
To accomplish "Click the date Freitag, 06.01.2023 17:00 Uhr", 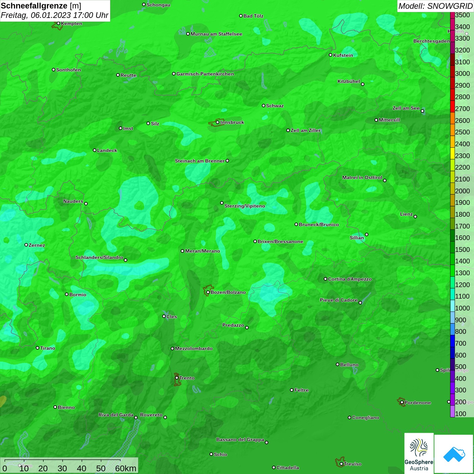I will click(55, 15).
